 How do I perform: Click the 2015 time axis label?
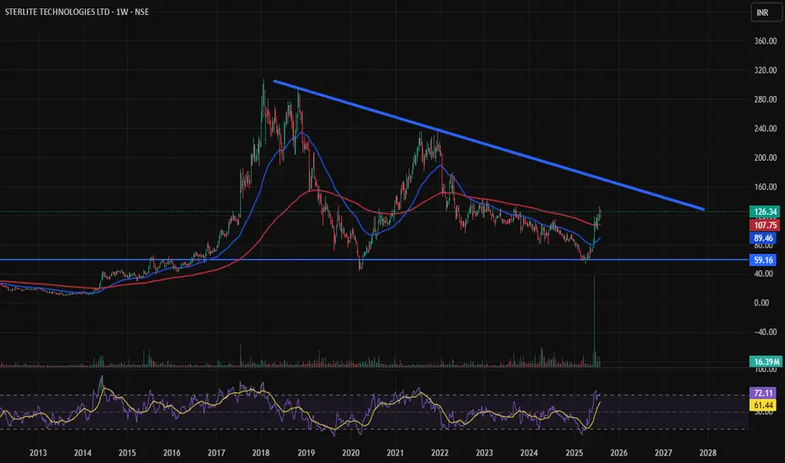[127, 453]
